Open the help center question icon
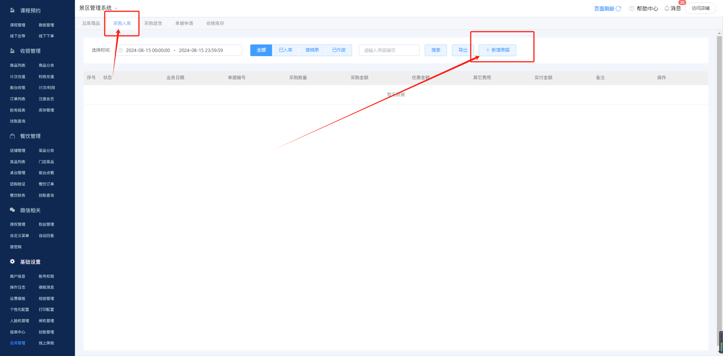This screenshot has width=723, height=356. click(x=631, y=9)
